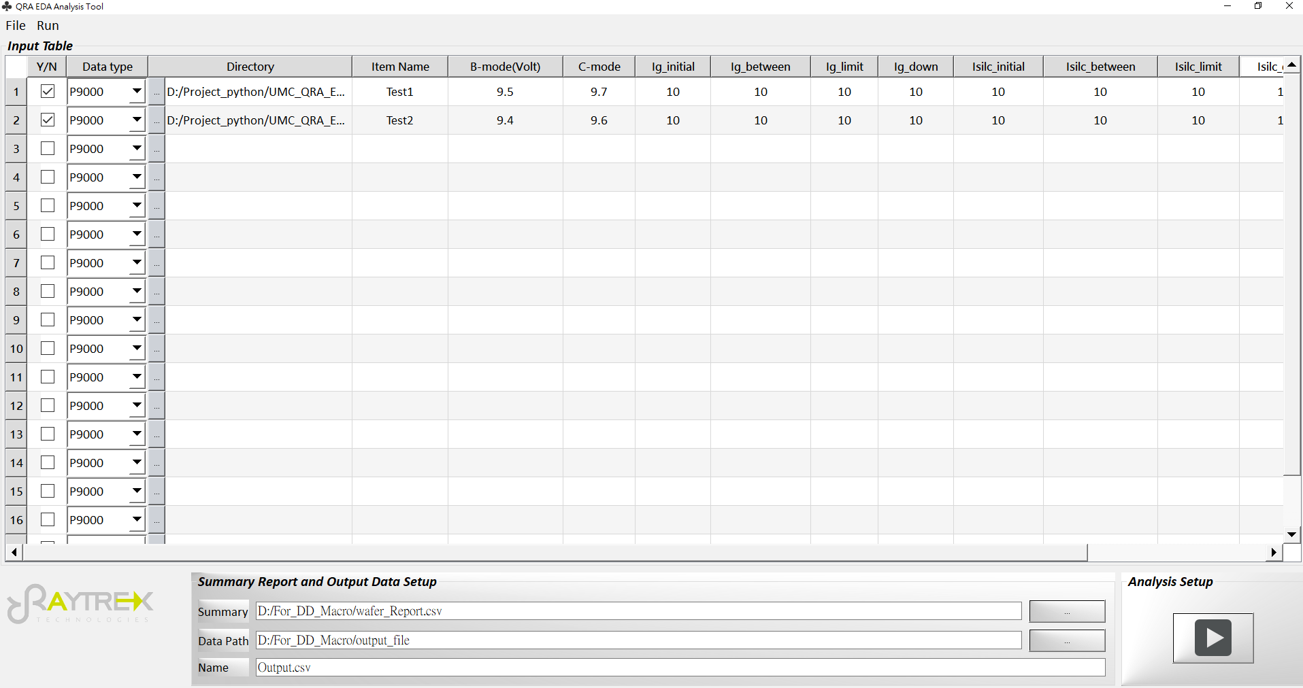Click the Ig_between cell in the Test1 row

pyautogui.click(x=761, y=92)
